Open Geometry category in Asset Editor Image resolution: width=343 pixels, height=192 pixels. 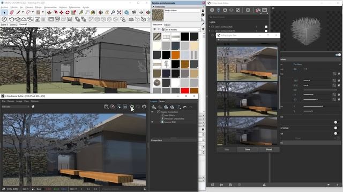225,10
